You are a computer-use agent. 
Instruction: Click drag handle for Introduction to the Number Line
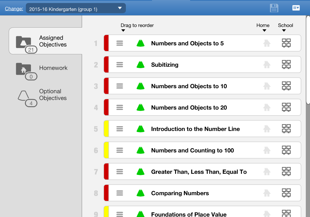[x=120, y=129]
